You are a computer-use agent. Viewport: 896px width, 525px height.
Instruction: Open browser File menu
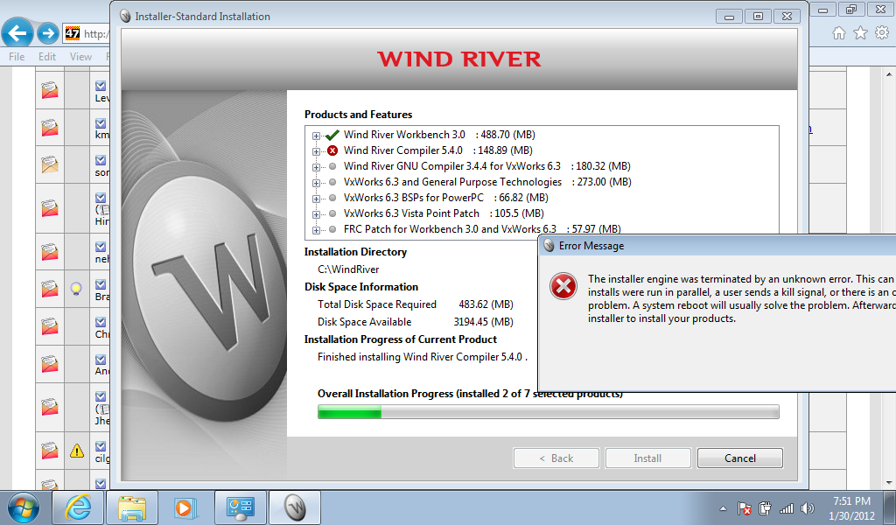(17, 57)
